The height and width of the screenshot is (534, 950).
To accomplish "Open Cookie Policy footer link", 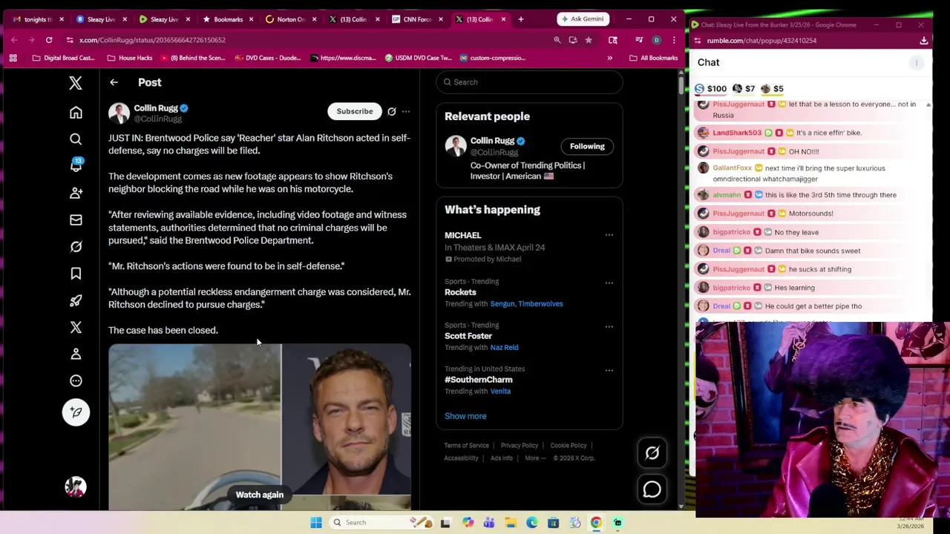I will click(569, 445).
